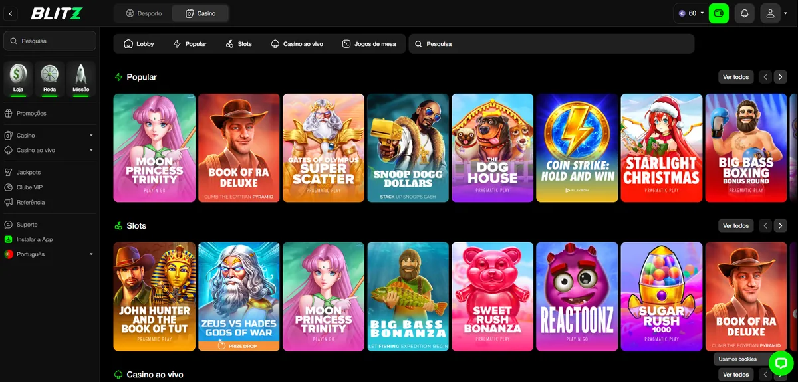Open Big Bass Boxing Bonus Round game
This screenshot has width=798, height=382.
(x=745, y=147)
